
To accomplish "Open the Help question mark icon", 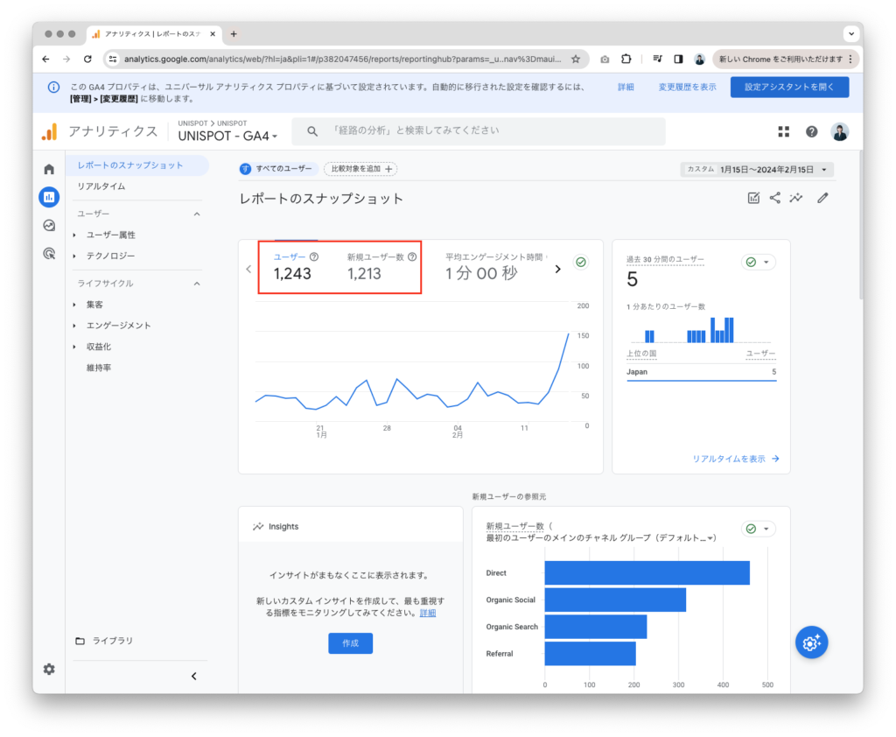I will (x=811, y=131).
